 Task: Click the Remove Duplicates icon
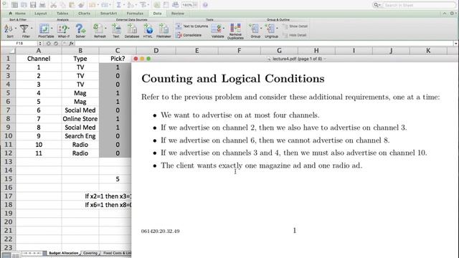(x=235, y=28)
